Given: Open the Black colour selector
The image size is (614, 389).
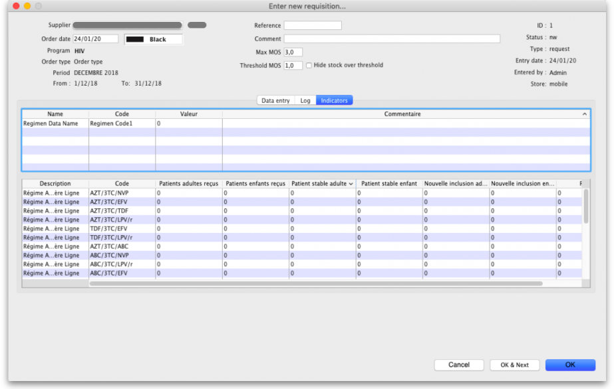Looking at the screenshot, I should coord(154,39).
